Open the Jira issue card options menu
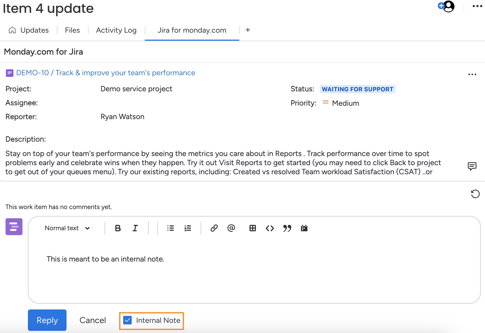This screenshot has height=333, width=485. point(472,74)
